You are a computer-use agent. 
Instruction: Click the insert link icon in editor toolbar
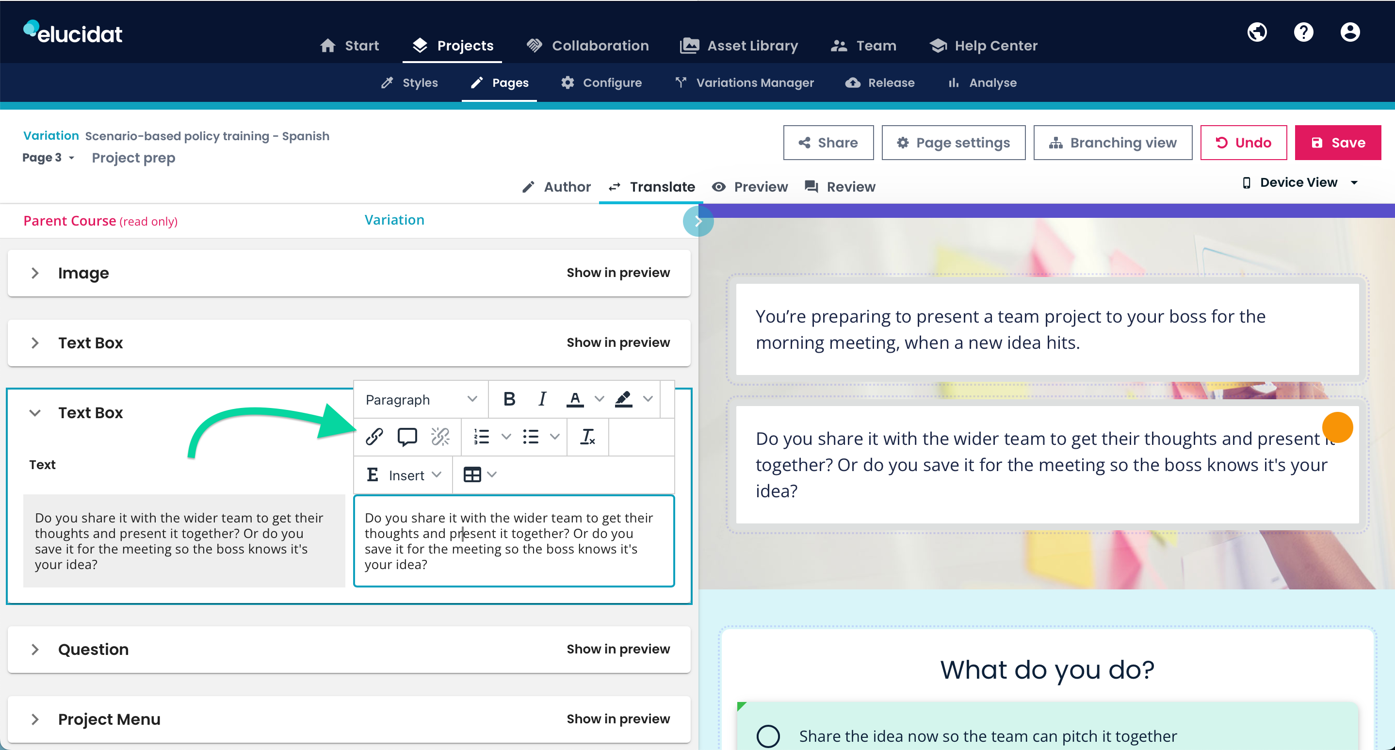click(x=374, y=437)
